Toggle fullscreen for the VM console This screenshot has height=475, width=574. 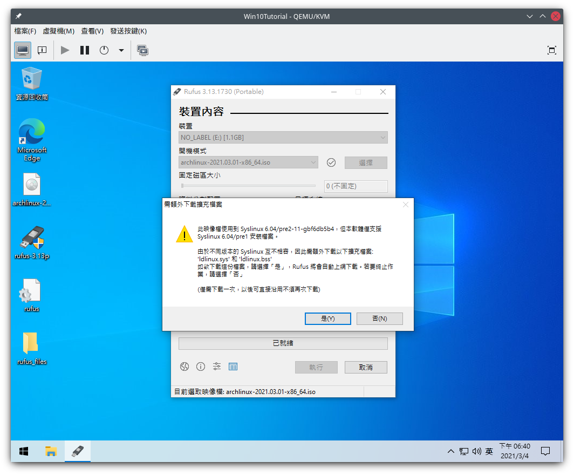(551, 50)
